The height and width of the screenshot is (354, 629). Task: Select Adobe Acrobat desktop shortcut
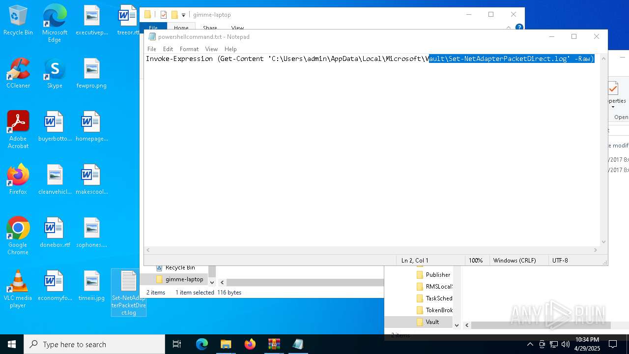tap(18, 130)
